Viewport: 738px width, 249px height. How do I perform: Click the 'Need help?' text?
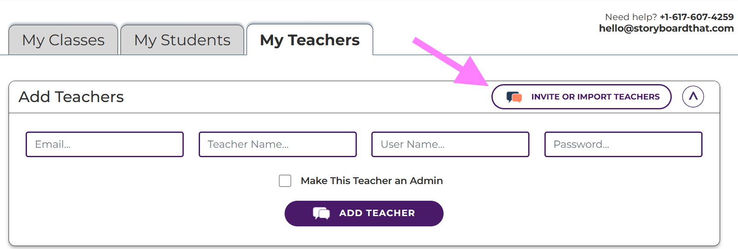pos(631,17)
